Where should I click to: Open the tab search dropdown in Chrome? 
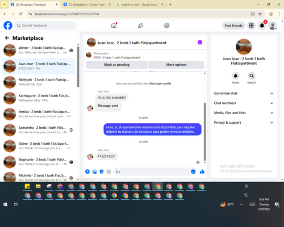coord(5,5)
